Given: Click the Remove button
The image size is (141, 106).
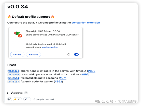Looking at the screenshot, I should coord(33,54).
